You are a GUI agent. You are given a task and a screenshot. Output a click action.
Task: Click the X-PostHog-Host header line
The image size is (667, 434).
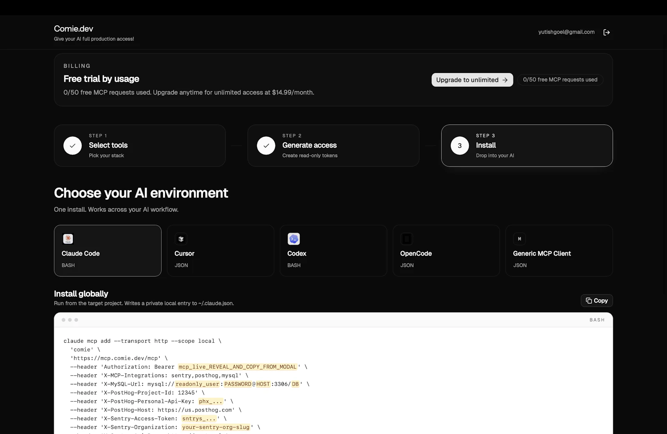[x=156, y=410]
